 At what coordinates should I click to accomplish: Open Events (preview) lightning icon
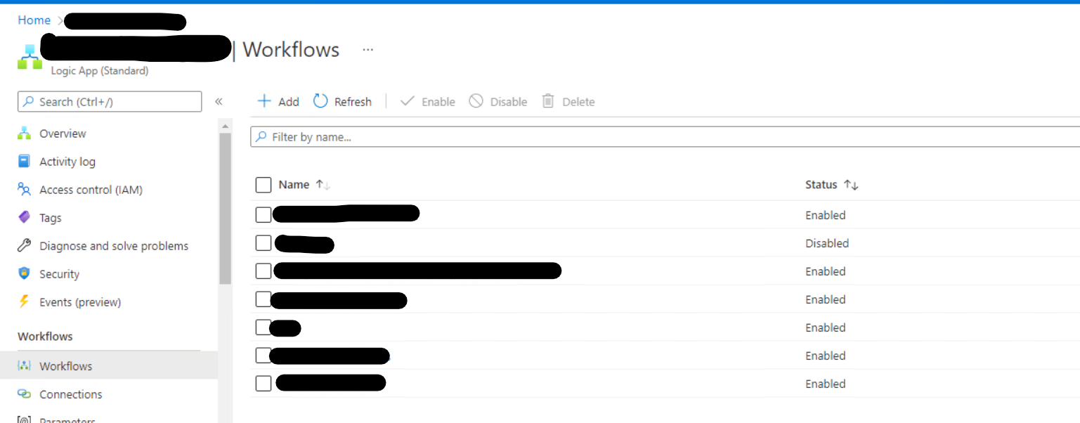point(25,302)
